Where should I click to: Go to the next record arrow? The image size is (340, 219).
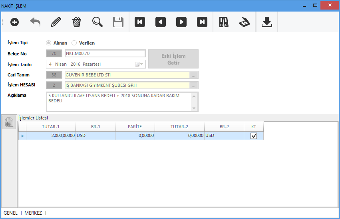pos(181,22)
